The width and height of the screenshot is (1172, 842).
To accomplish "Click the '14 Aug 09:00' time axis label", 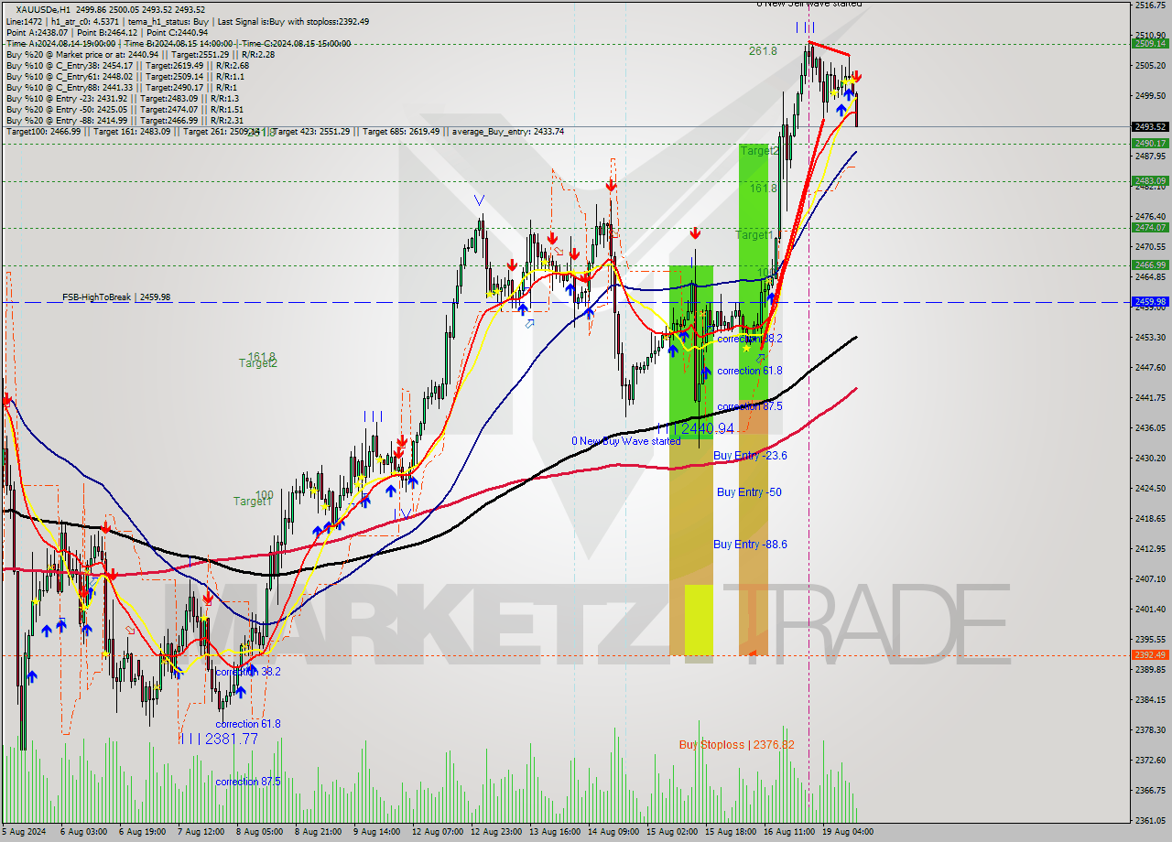I will pos(613,832).
